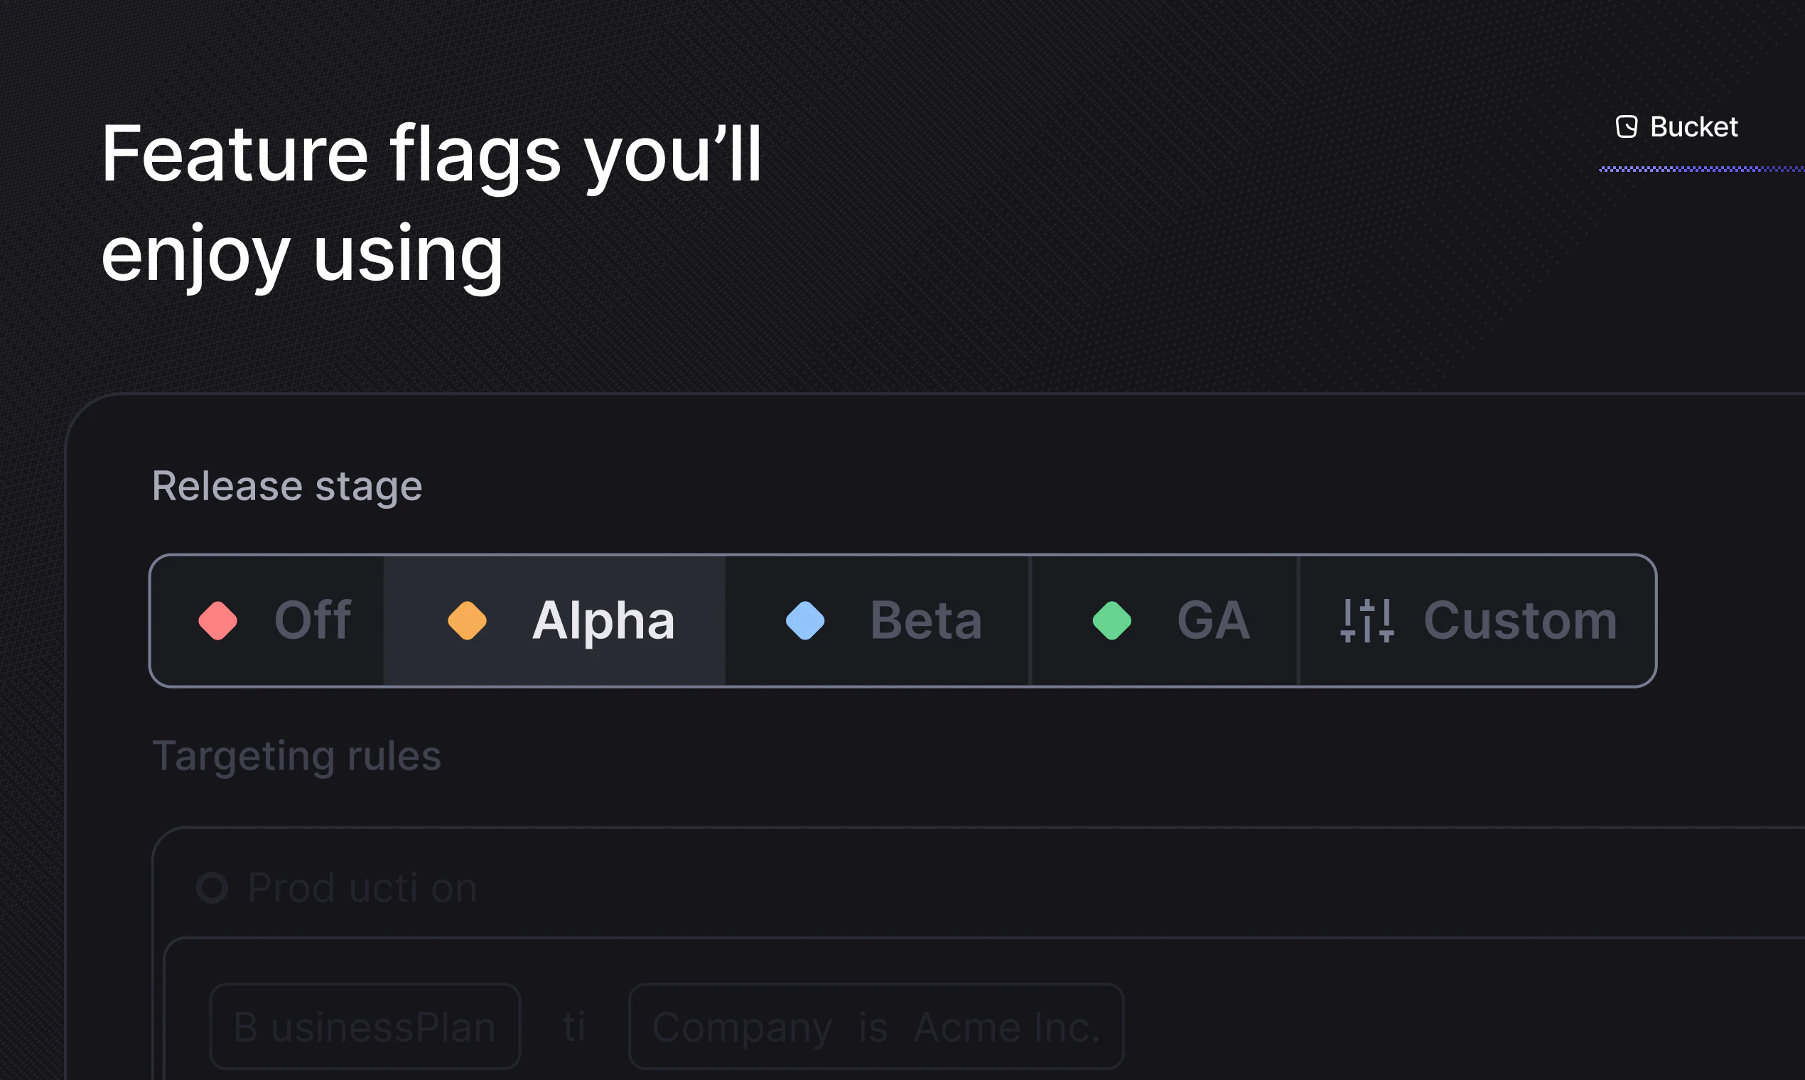The image size is (1805, 1080).
Task: Click the green diamond icon beside GA
Action: [1111, 620]
